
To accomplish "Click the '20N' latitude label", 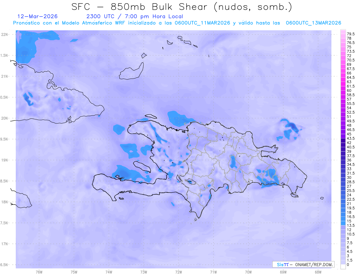I will [x=5, y=118].
